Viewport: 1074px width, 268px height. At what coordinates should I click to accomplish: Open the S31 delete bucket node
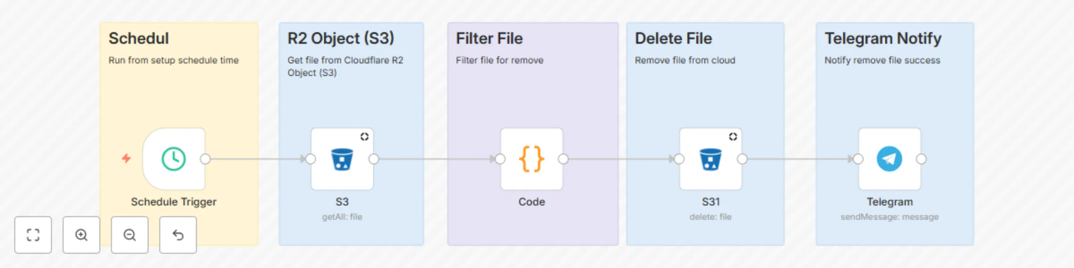click(x=711, y=159)
